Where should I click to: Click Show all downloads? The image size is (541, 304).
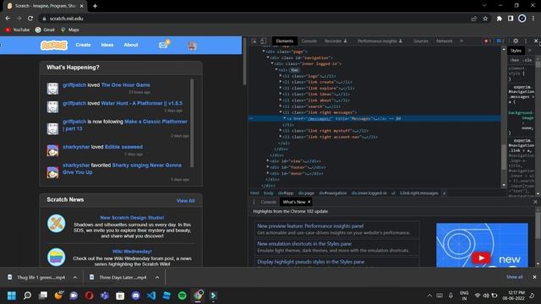(x=514, y=277)
